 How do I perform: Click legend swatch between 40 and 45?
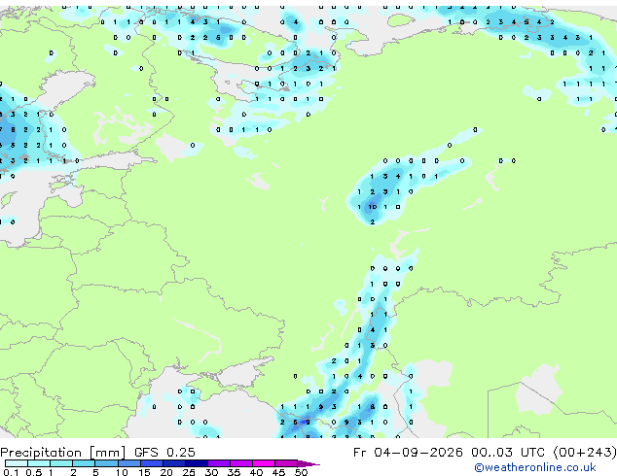point(264,463)
